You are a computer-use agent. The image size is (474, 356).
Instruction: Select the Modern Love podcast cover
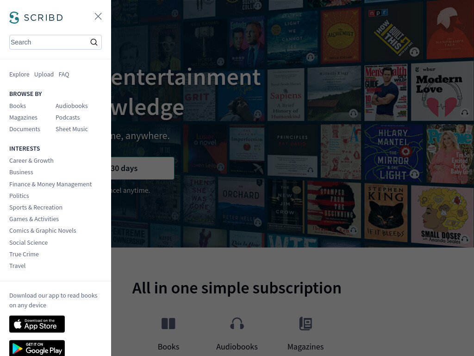[x=442, y=91]
